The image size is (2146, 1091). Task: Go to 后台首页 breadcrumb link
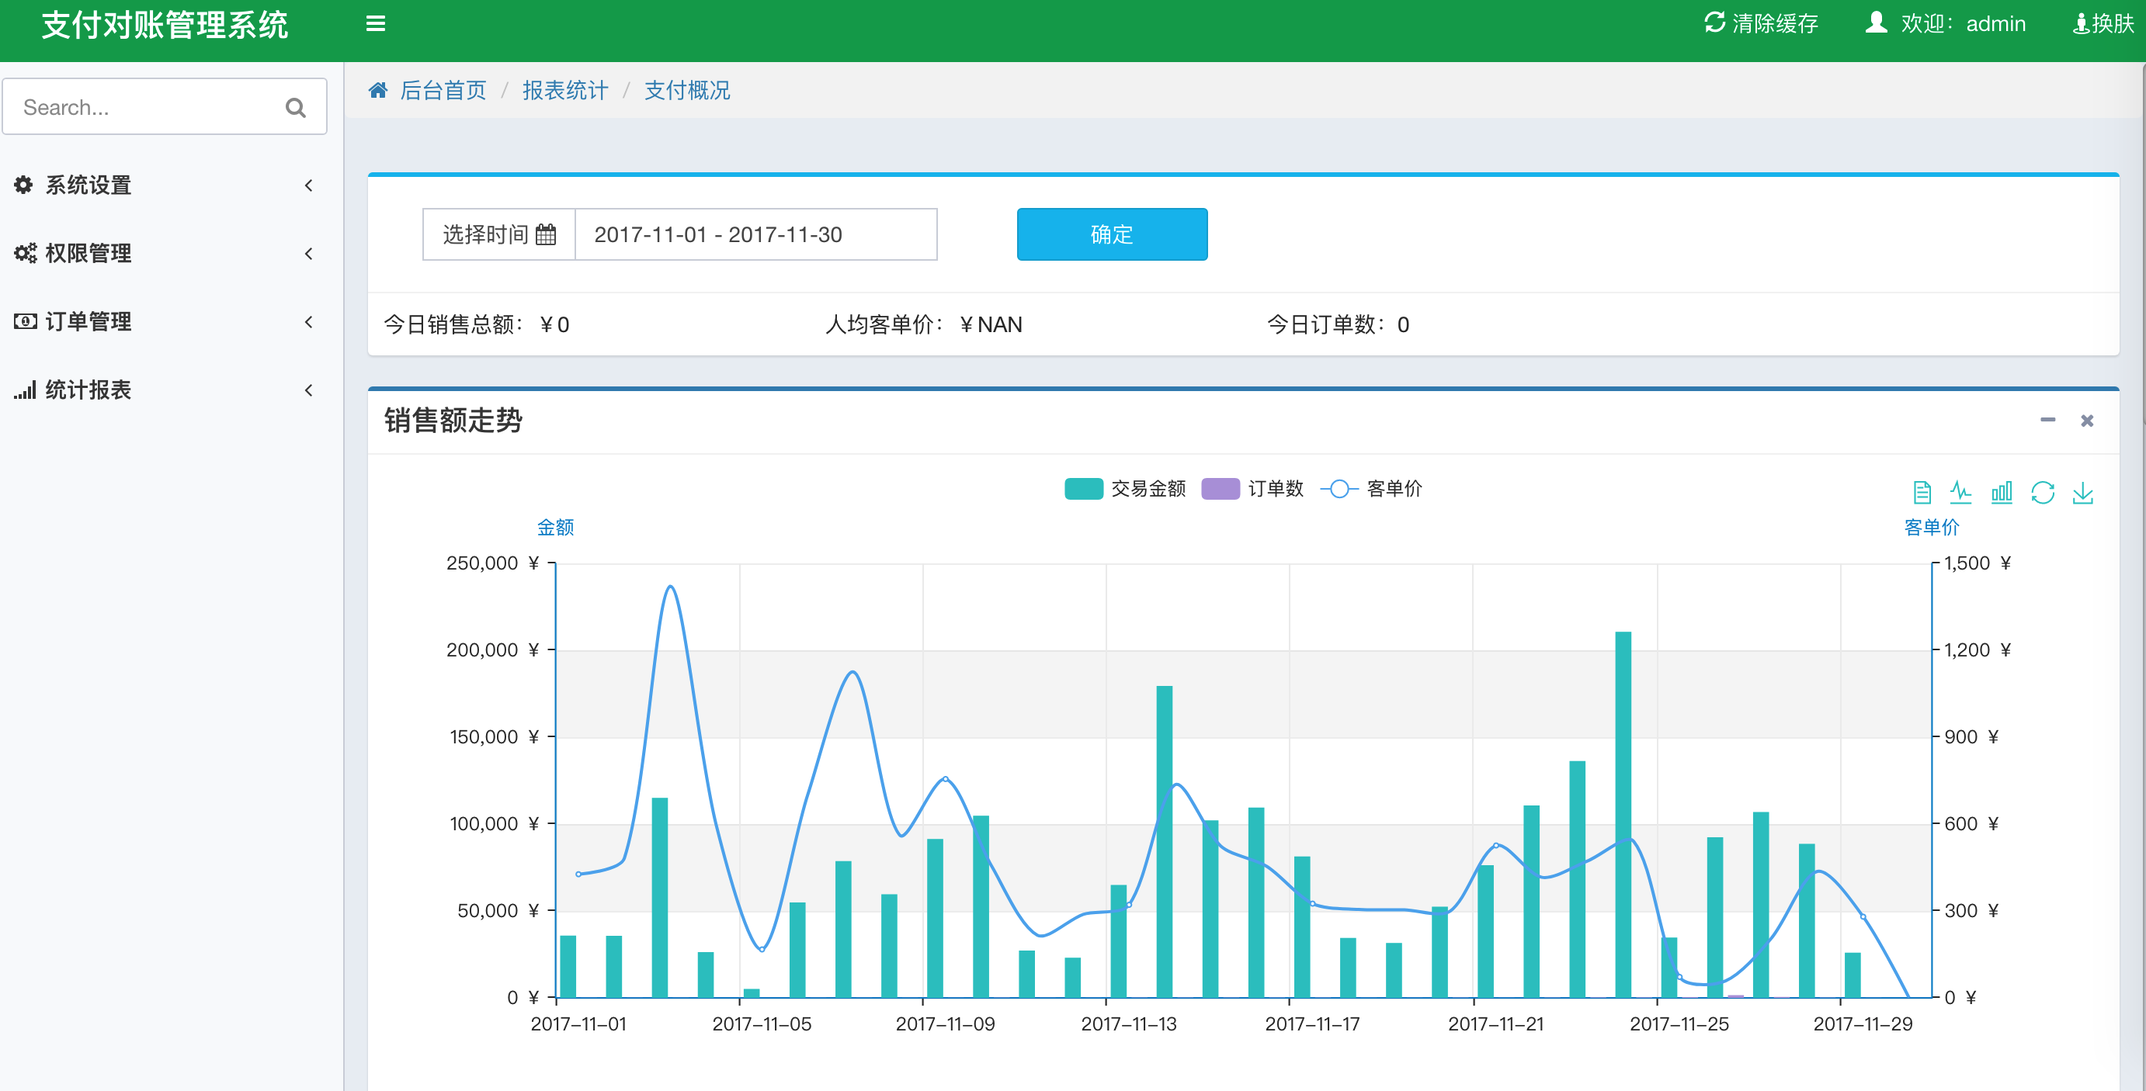[x=443, y=90]
